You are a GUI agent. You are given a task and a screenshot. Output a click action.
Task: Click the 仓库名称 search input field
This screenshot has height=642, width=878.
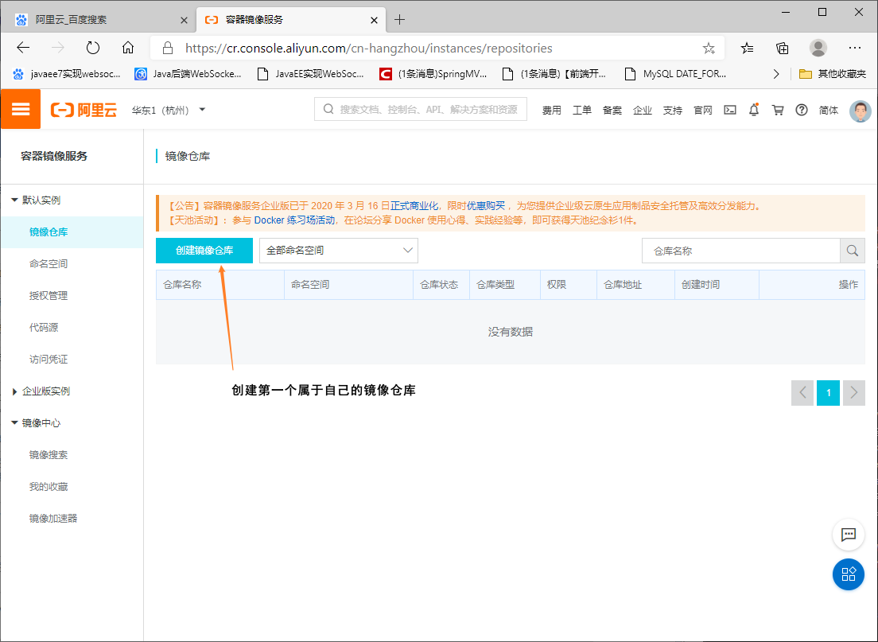point(740,251)
